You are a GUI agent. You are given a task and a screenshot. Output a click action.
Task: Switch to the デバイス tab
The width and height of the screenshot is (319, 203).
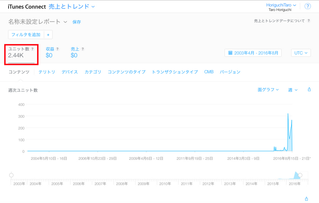pos(70,72)
